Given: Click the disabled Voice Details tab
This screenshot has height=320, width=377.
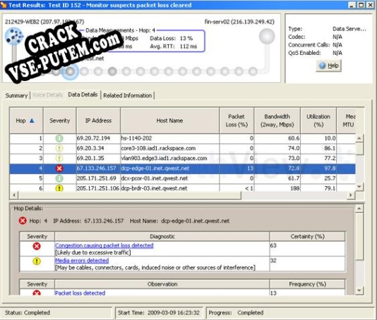Looking at the screenshot, I should point(47,95).
